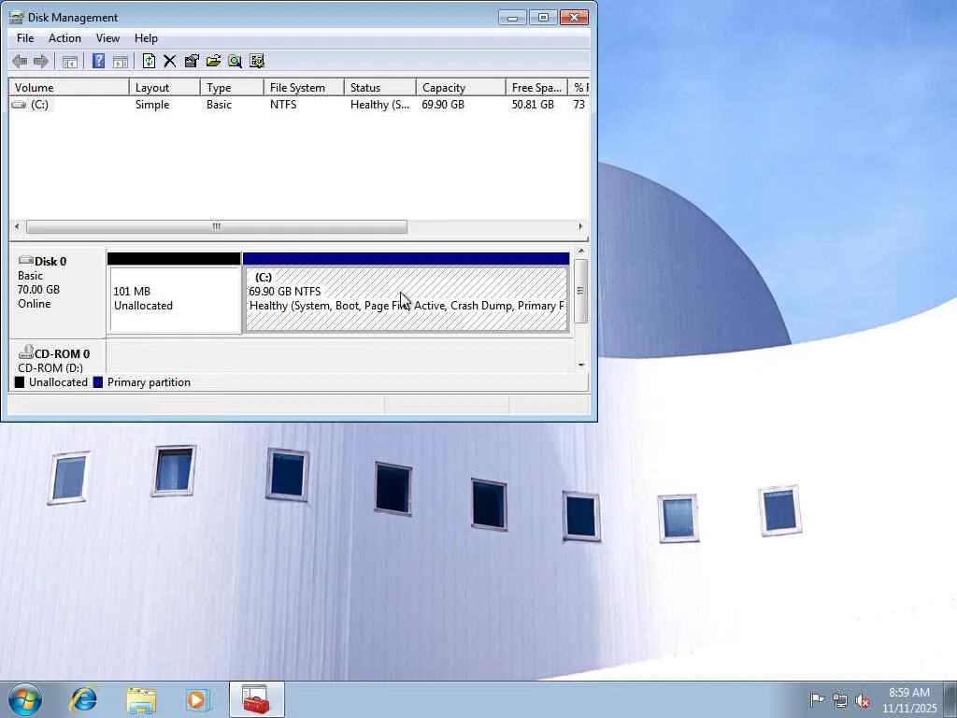957x718 pixels.
Task: Click the NTFS file system cell
Action: click(283, 105)
